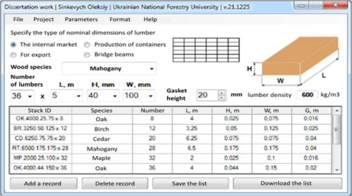The height and width of the screenshot is (196, 352).
Task: Open the File menu
Action: [18, 19]
